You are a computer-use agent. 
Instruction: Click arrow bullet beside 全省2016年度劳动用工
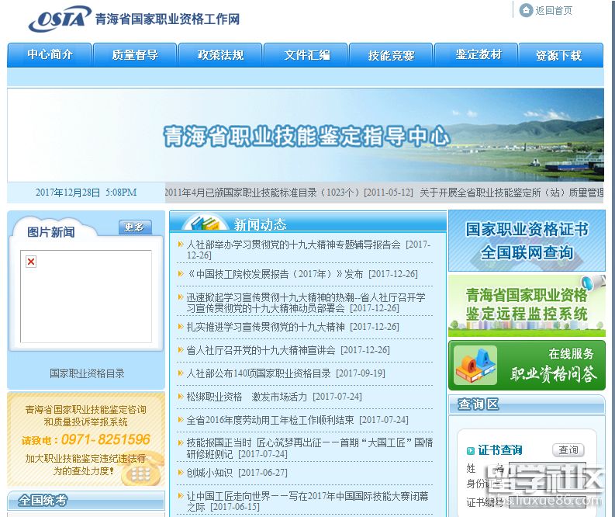tap(181, 420)
